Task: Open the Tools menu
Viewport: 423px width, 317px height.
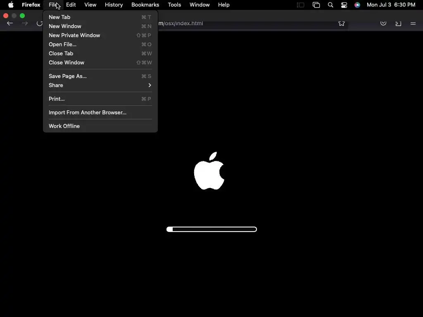Action: coord(175,5)
